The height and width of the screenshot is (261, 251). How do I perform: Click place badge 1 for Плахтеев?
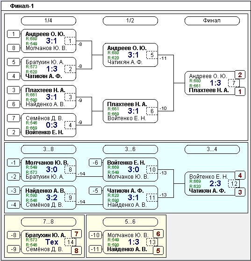tap(240, 92)
